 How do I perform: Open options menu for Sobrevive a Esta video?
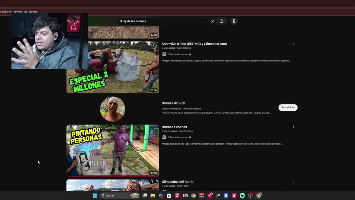coord(294,43)
